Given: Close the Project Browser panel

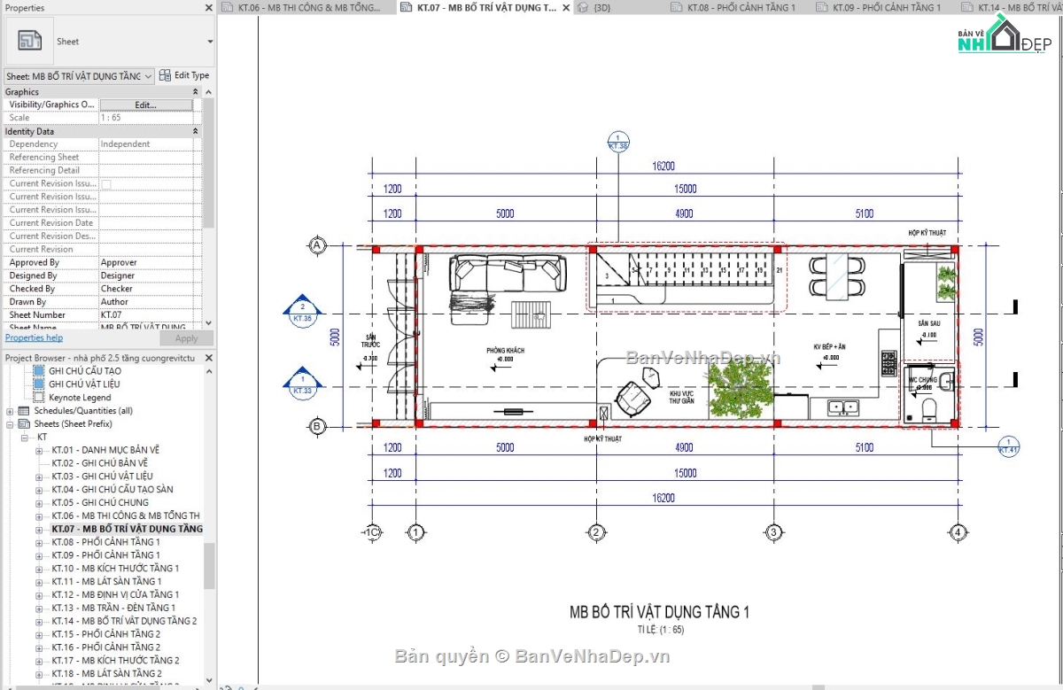Looking at the screenshot, I should (x=209, y=358).
